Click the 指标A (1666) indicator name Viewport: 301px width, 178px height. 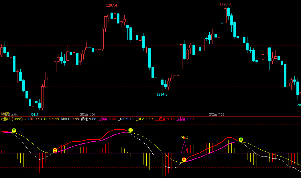point(12,119)
